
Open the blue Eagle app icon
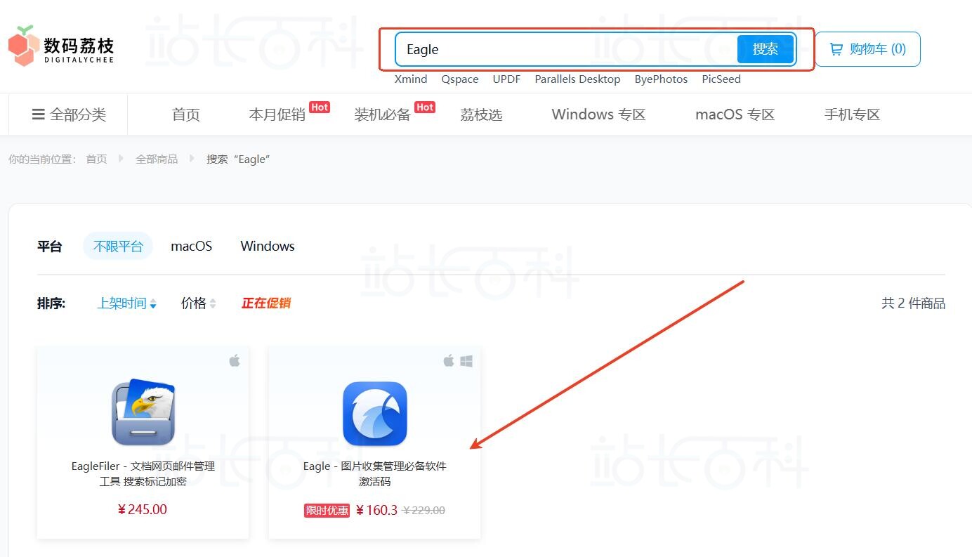[x=375, y=414]
